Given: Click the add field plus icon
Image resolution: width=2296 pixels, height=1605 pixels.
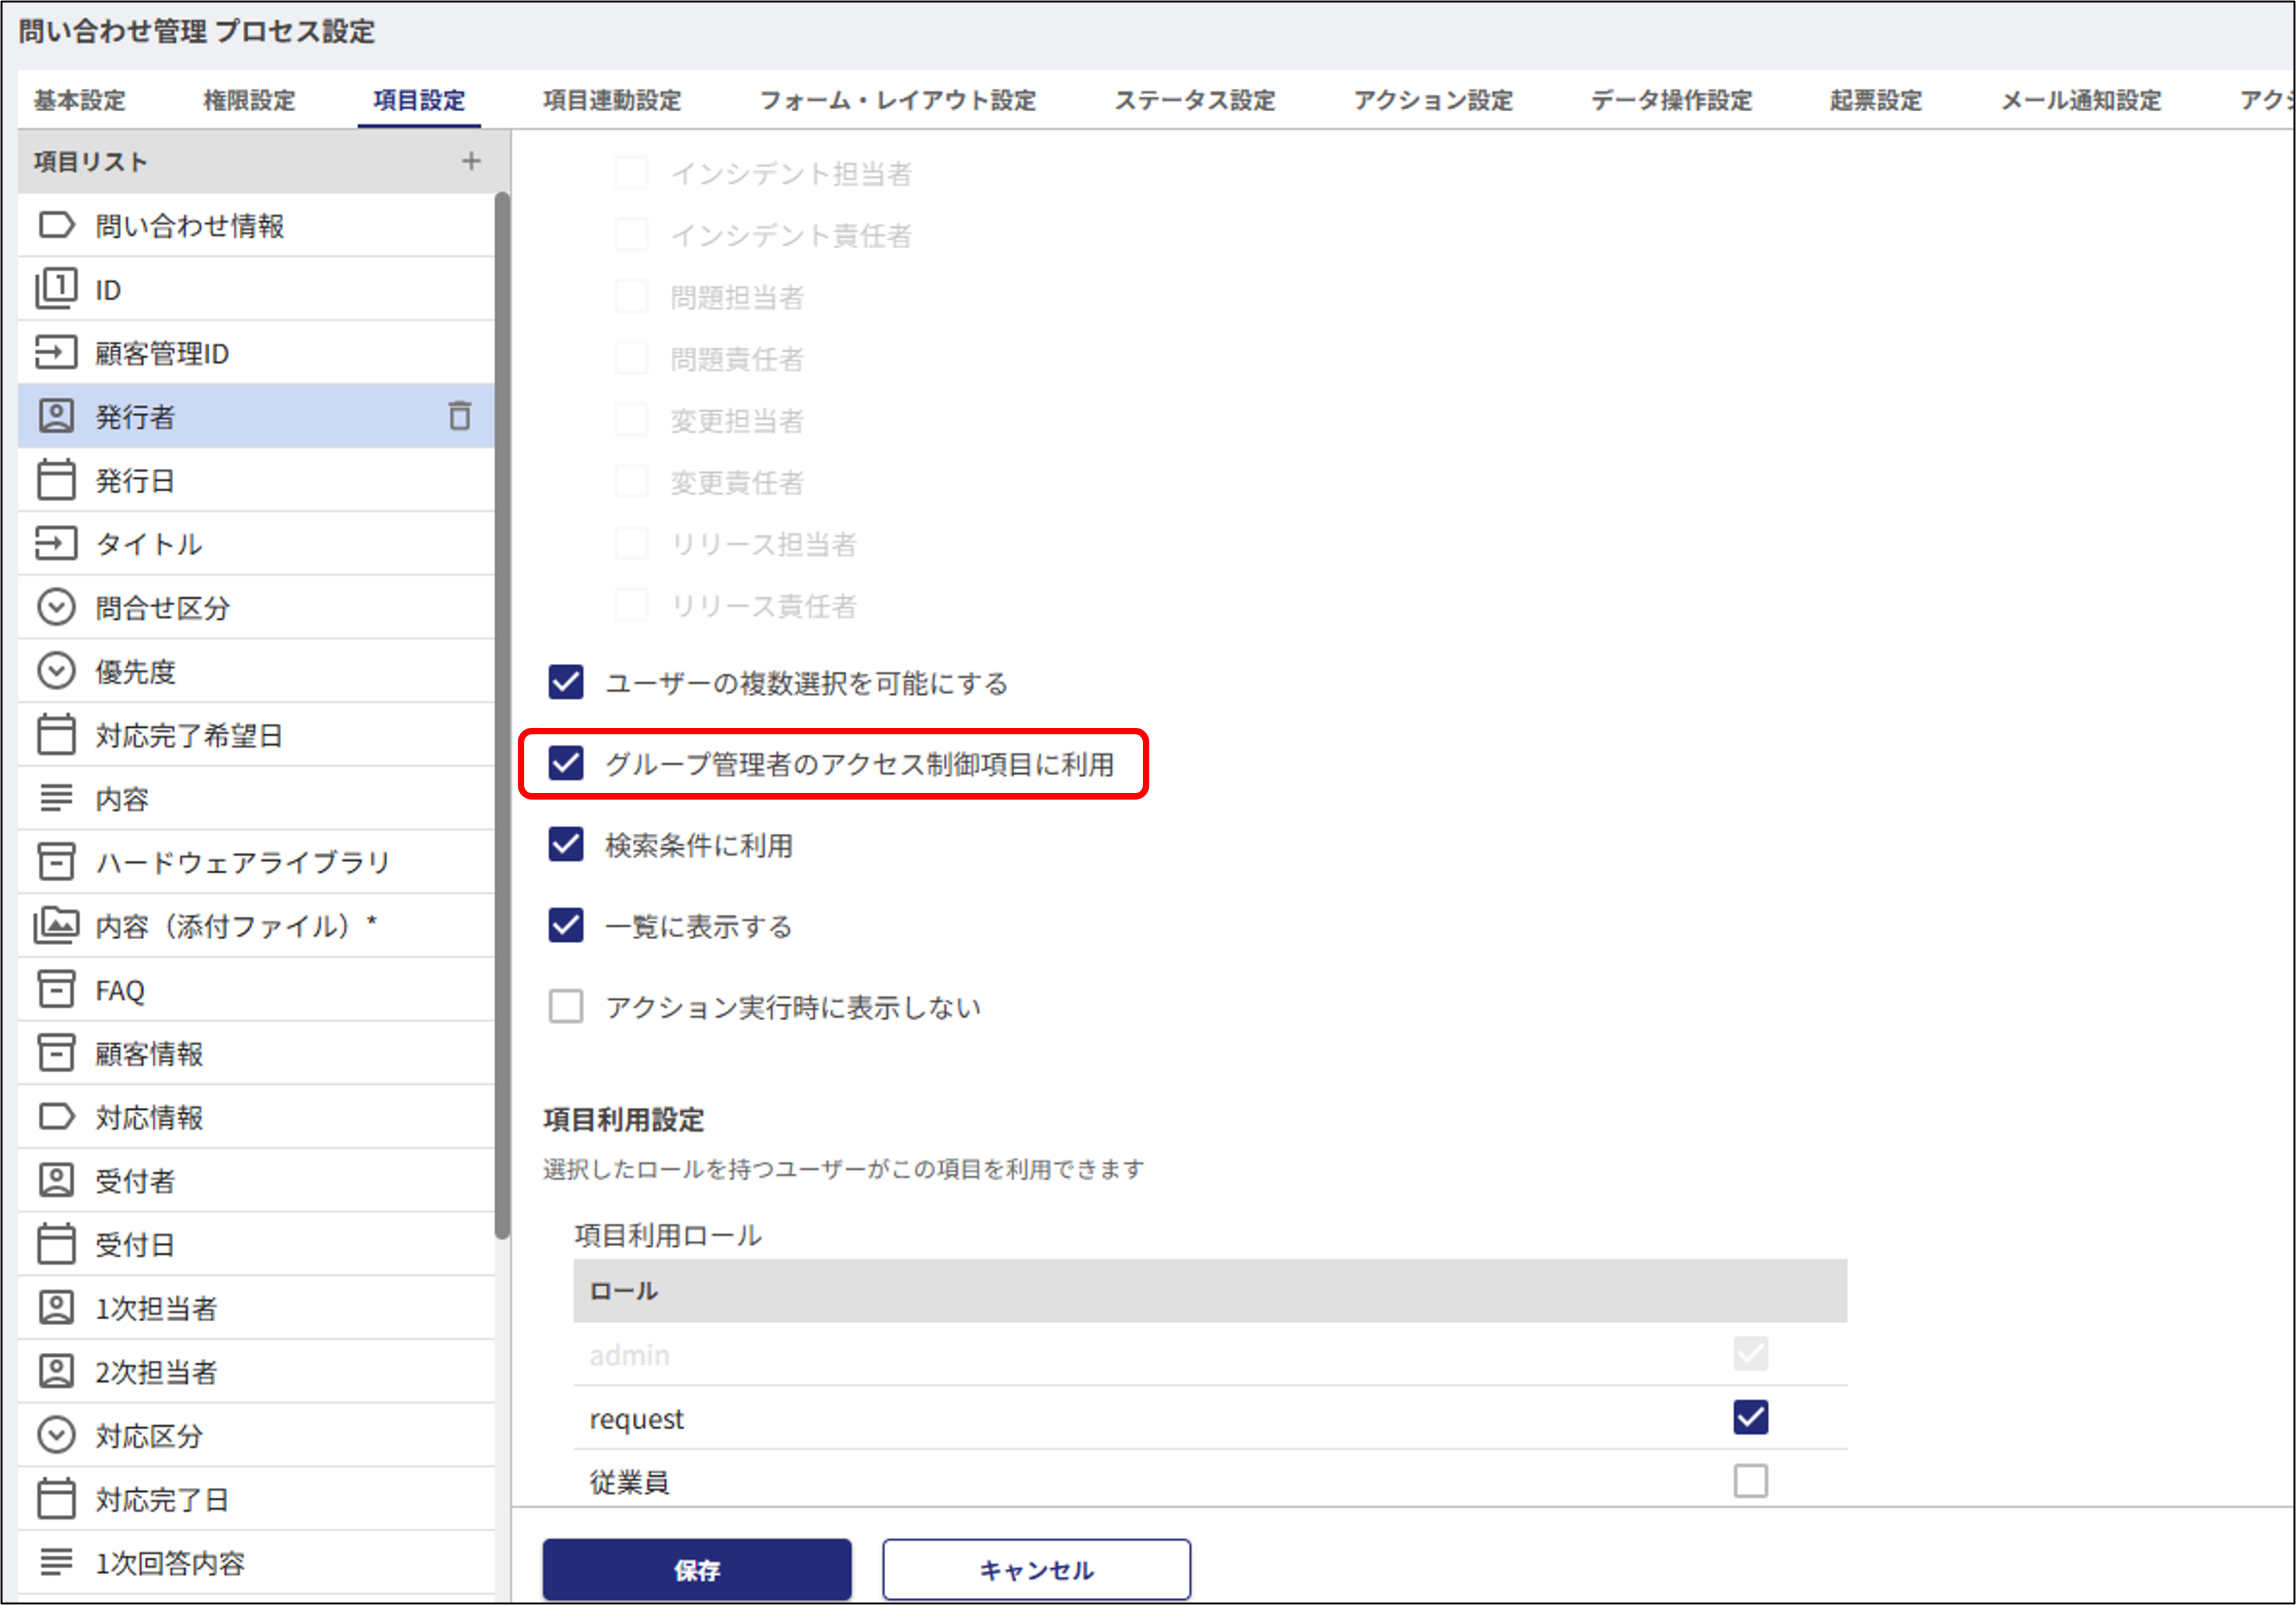Looking at the screenshot, I should [471, 160].
